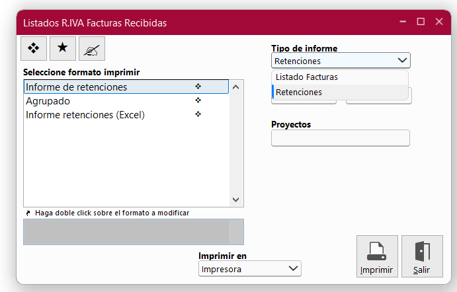Click the diamond marker beside Informe de retenciones

198,87
